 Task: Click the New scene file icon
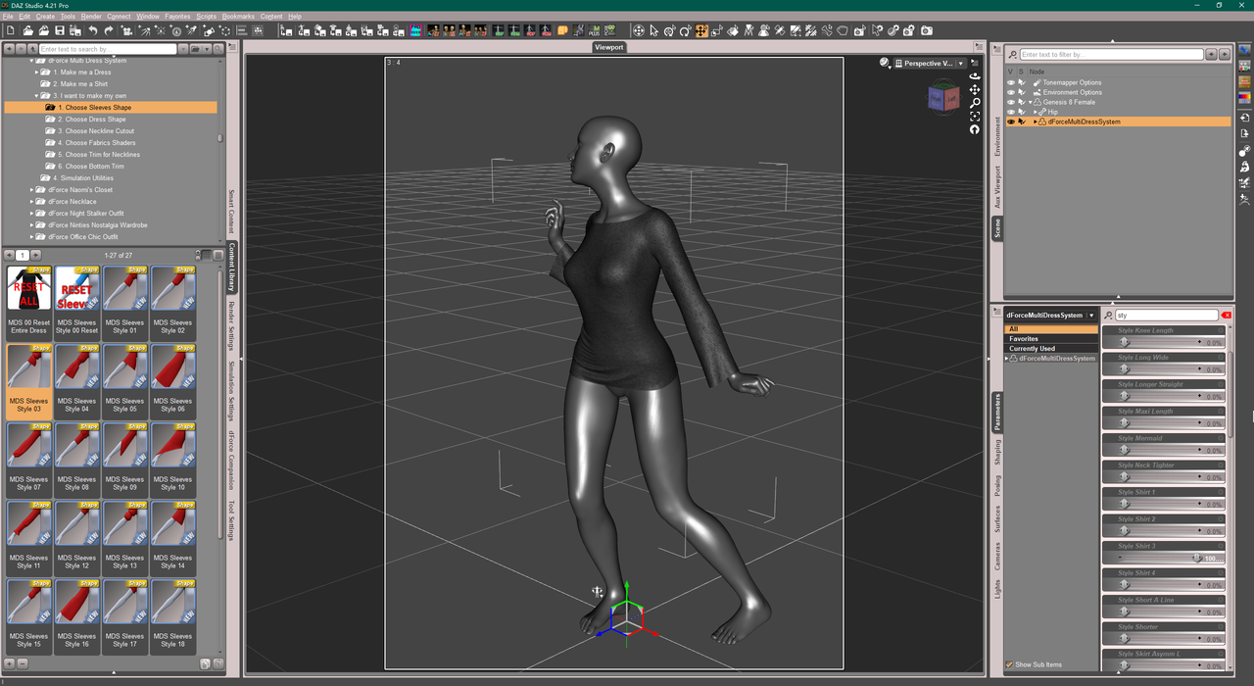(10, 31)
